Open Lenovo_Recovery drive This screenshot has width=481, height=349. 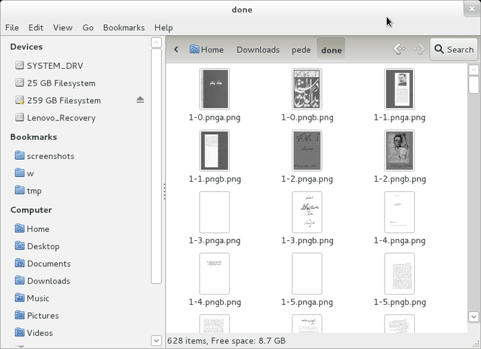61,118
